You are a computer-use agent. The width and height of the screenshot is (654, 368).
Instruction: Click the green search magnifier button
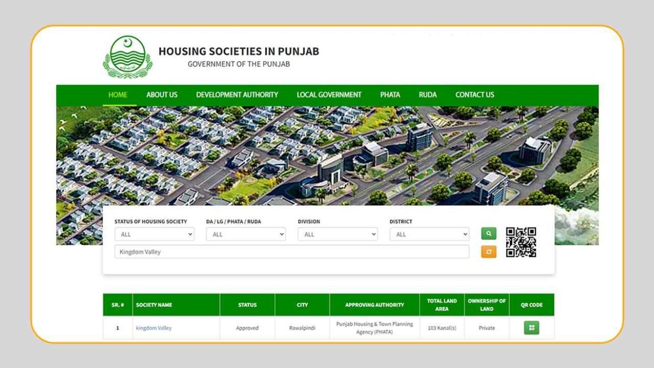(488, 234)
